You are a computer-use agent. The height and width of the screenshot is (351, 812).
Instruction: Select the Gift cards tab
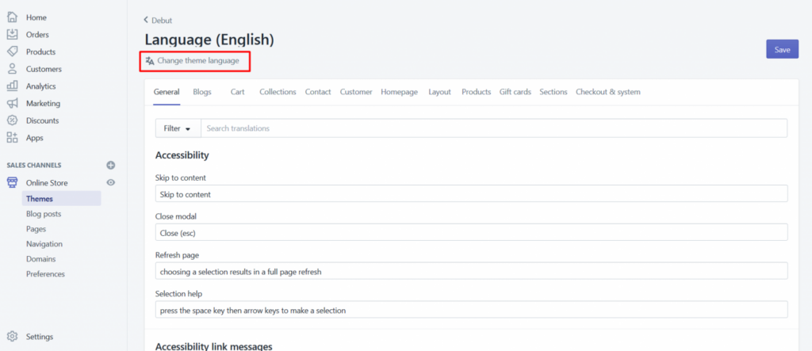[515, 92]
